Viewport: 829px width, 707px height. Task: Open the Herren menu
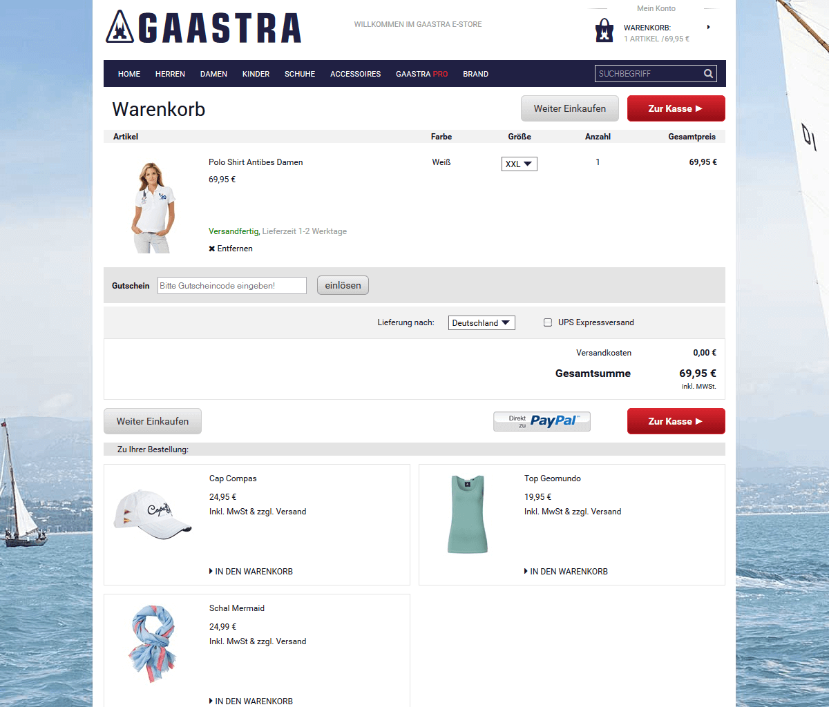pos(170,74)
